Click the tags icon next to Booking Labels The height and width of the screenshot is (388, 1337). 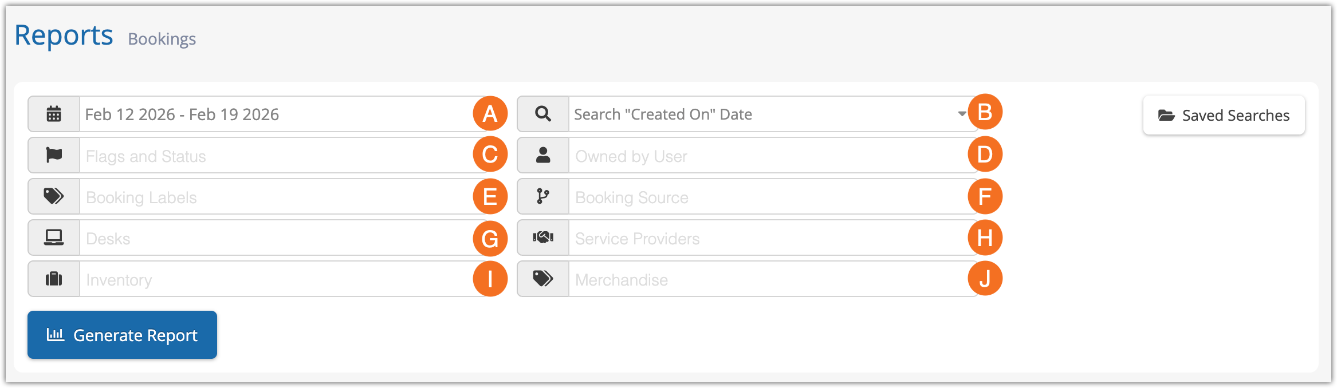54,196
